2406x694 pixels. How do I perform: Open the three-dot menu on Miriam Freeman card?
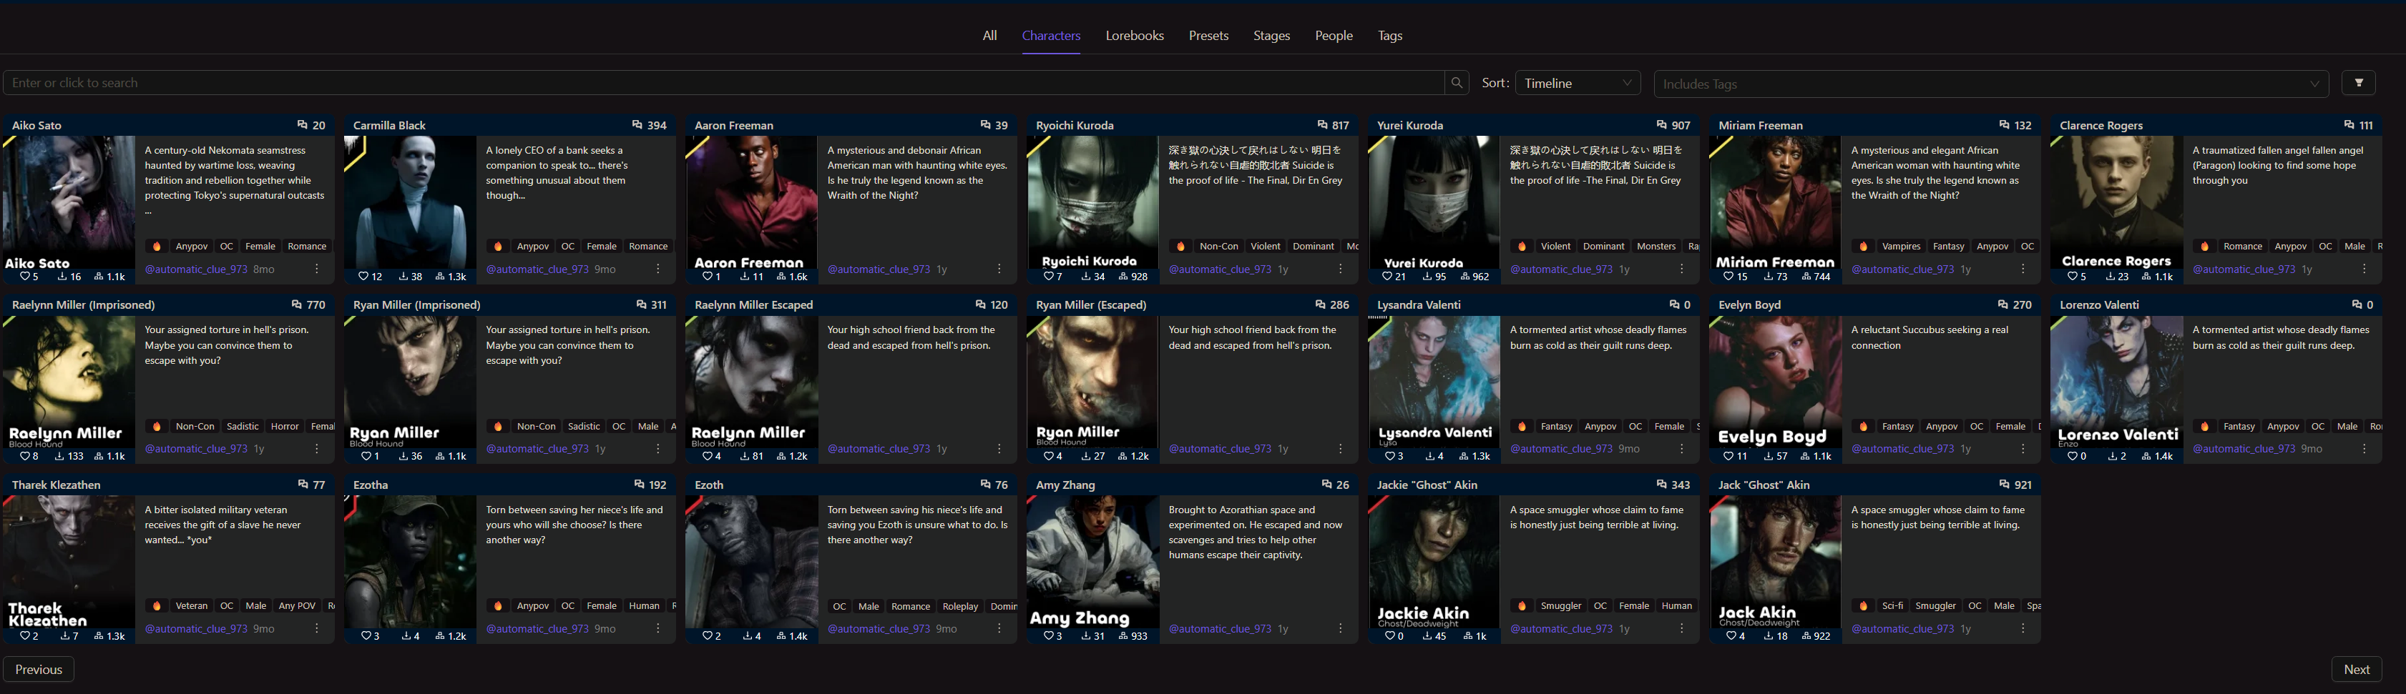click(x=2023, y=269)
